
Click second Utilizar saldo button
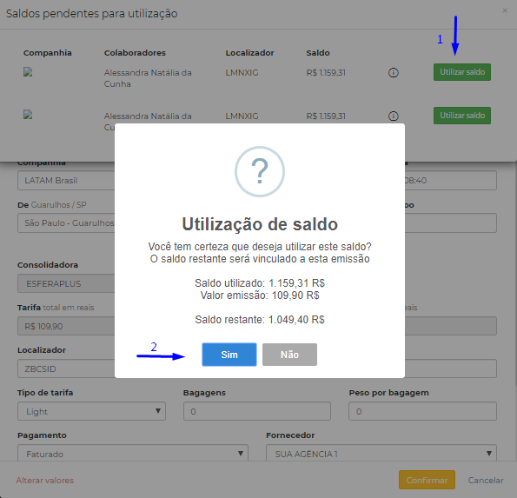coord(462,116)
